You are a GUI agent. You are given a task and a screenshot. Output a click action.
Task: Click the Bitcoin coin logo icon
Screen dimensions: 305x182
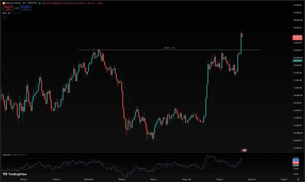tap(4, 3)
